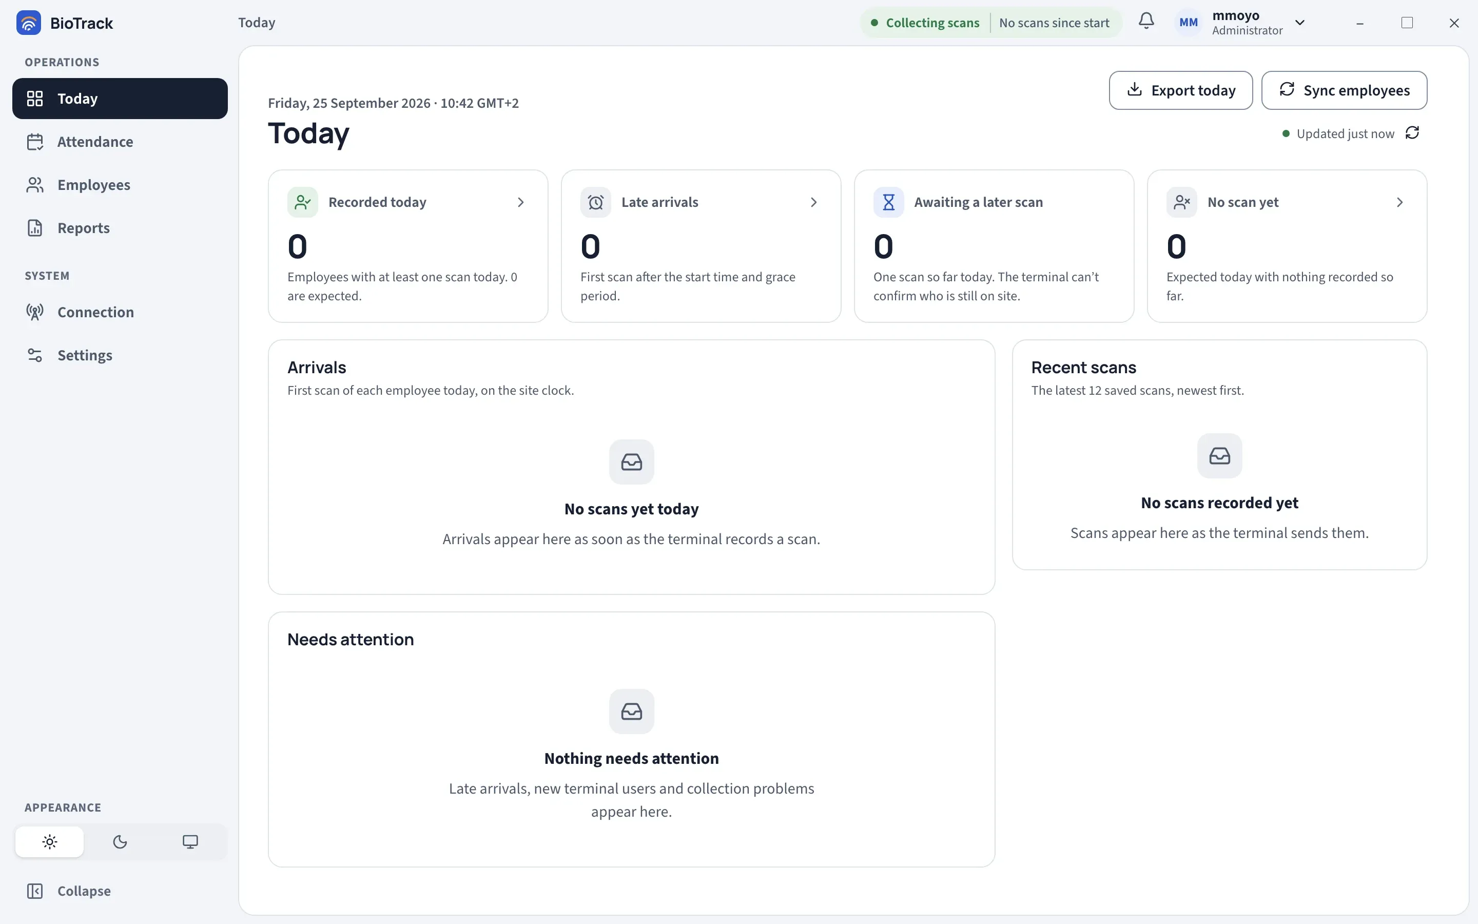Go to Employees page

(x=120, y=185)
